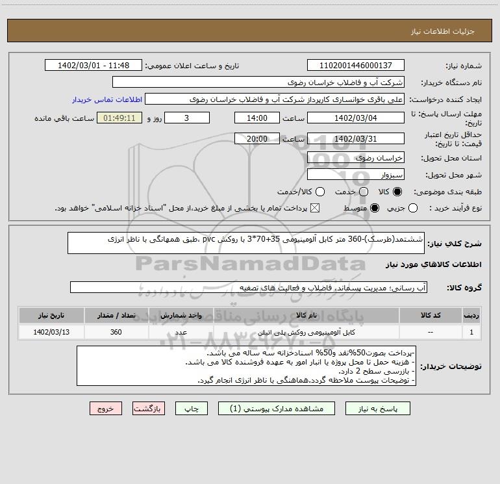Click the ردیف column header

click(x=471, y=315)
